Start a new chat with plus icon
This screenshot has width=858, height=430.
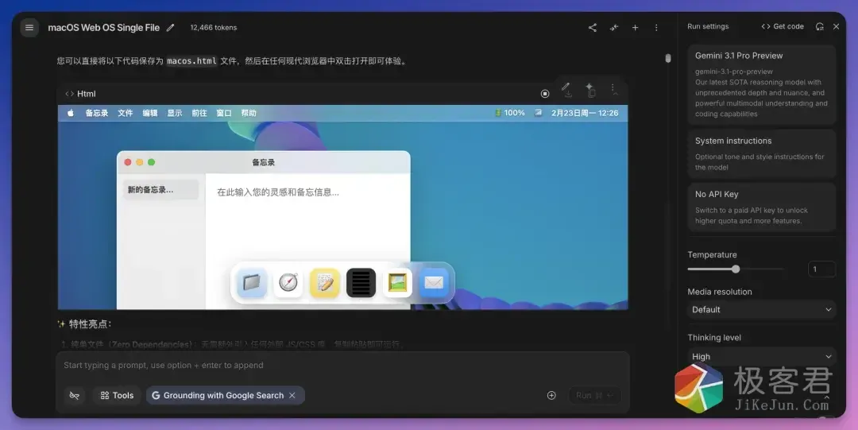636,27
